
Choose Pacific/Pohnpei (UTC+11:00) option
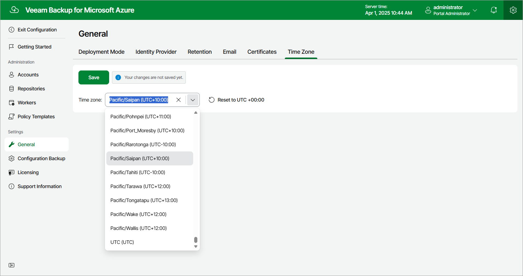point(150,117)
